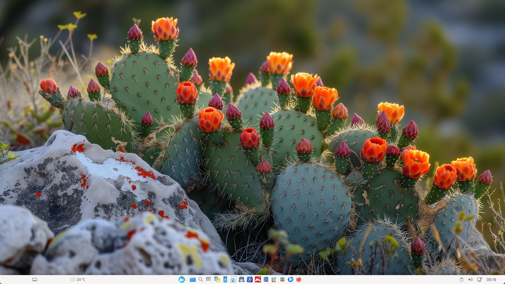Open the blue file manager folder icon
505x284 pixels.
[193, 280]
